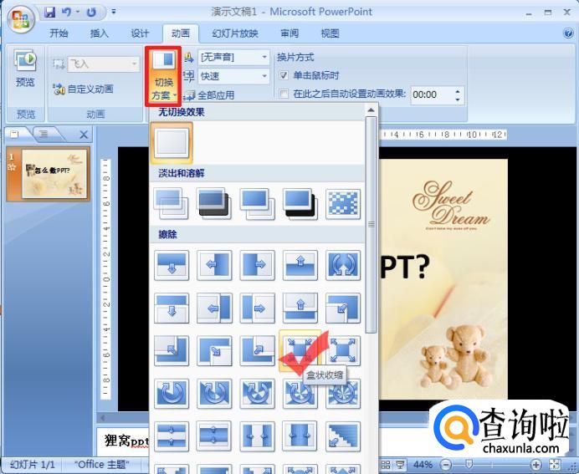
Task: Select wipe-left transition under 擦除
Action: tap(214, 265)
